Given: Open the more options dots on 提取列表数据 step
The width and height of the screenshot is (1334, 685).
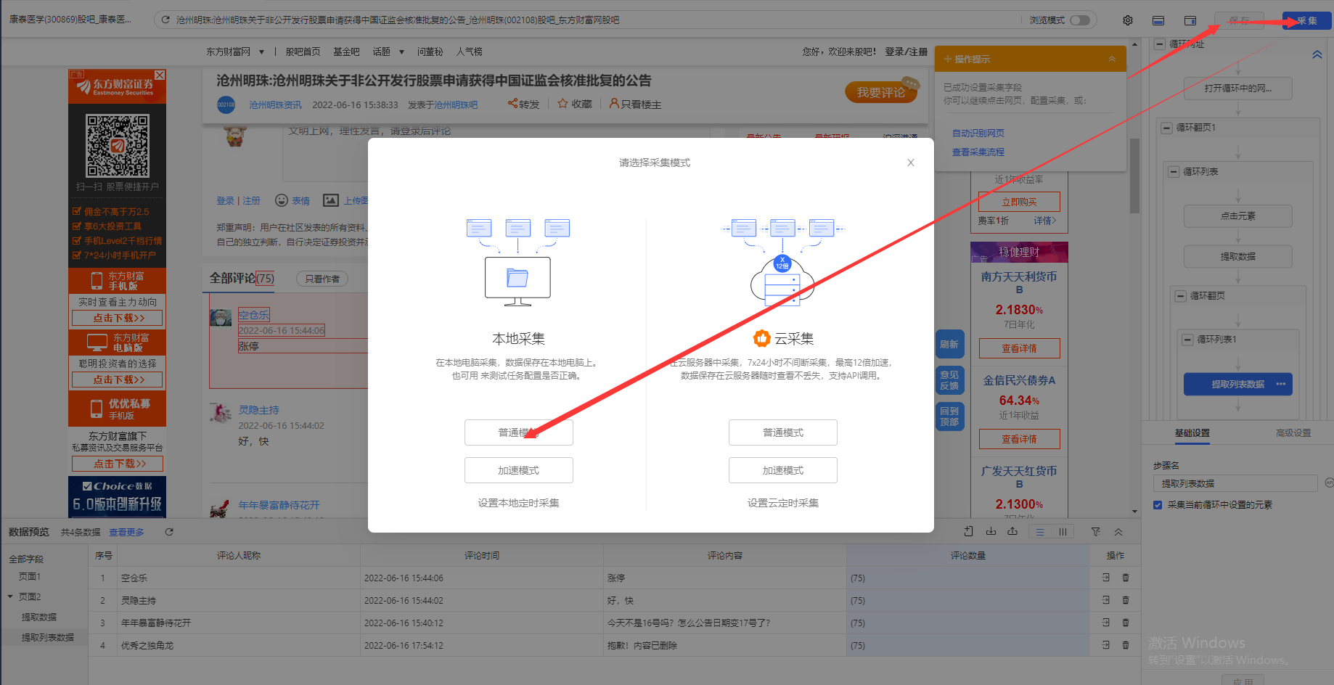Looking at the screenshot, I should [x=1281, y=384].
